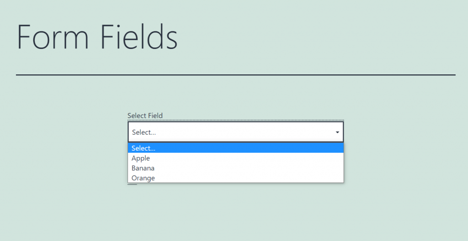Select the fruit option labeled Apple
468x241 pixels.
click(236, 158)
